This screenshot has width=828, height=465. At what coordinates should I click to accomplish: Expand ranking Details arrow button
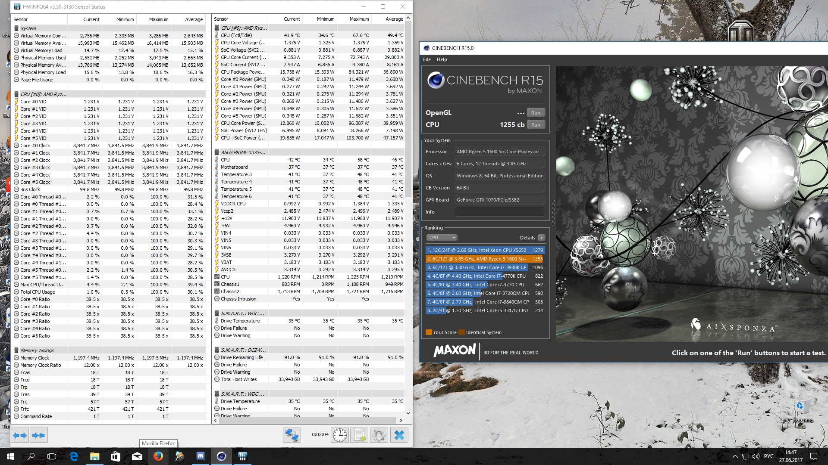[x=542, y=238]
